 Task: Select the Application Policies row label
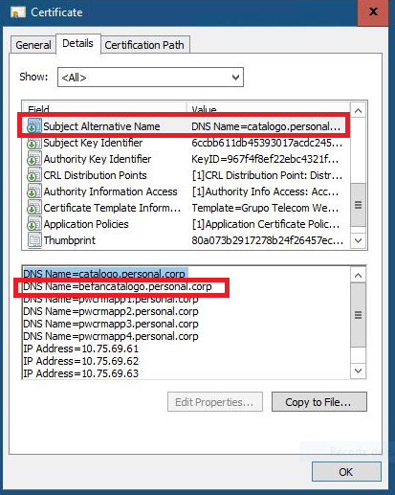click(x=86, y=224)
